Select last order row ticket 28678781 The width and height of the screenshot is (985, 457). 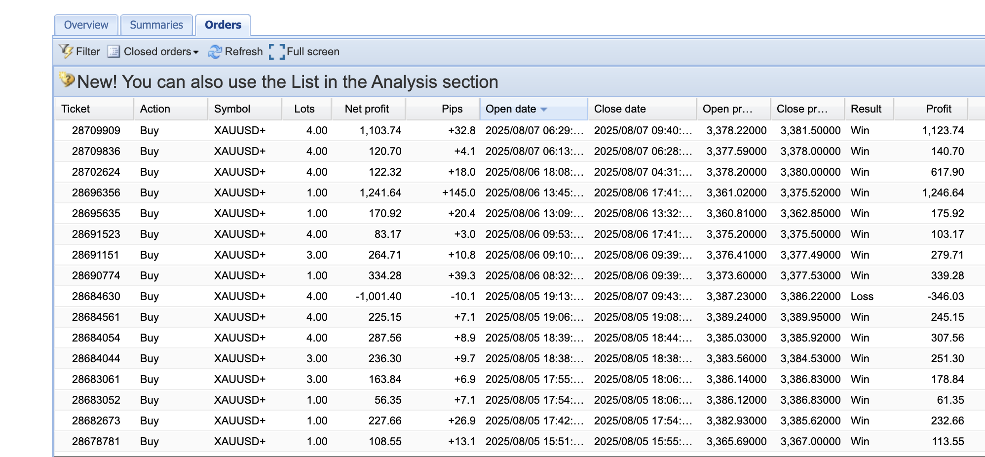tap(96, 442)
